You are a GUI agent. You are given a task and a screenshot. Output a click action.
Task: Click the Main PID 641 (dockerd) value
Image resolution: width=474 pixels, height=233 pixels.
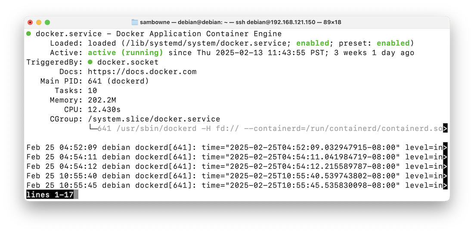click(x=118, y=81)
